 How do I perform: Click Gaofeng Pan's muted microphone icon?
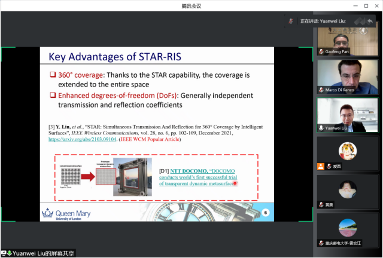(x=321, y=52)
